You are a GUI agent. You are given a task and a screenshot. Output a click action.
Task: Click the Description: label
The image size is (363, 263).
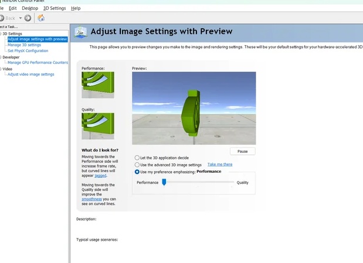[x=86, y=219]
